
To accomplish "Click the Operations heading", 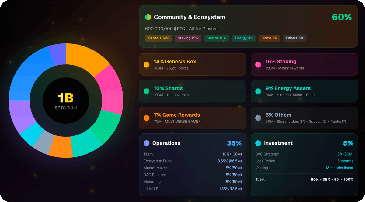I will pos(166,143).
